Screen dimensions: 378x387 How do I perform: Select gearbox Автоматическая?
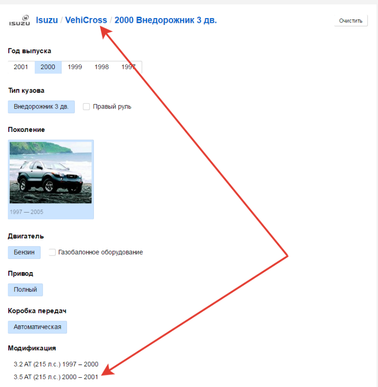(x=38, y=327)
